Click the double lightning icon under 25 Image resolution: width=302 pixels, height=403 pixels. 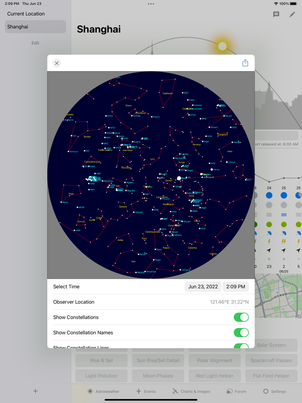pyautogui.click(x=284, y=241)
